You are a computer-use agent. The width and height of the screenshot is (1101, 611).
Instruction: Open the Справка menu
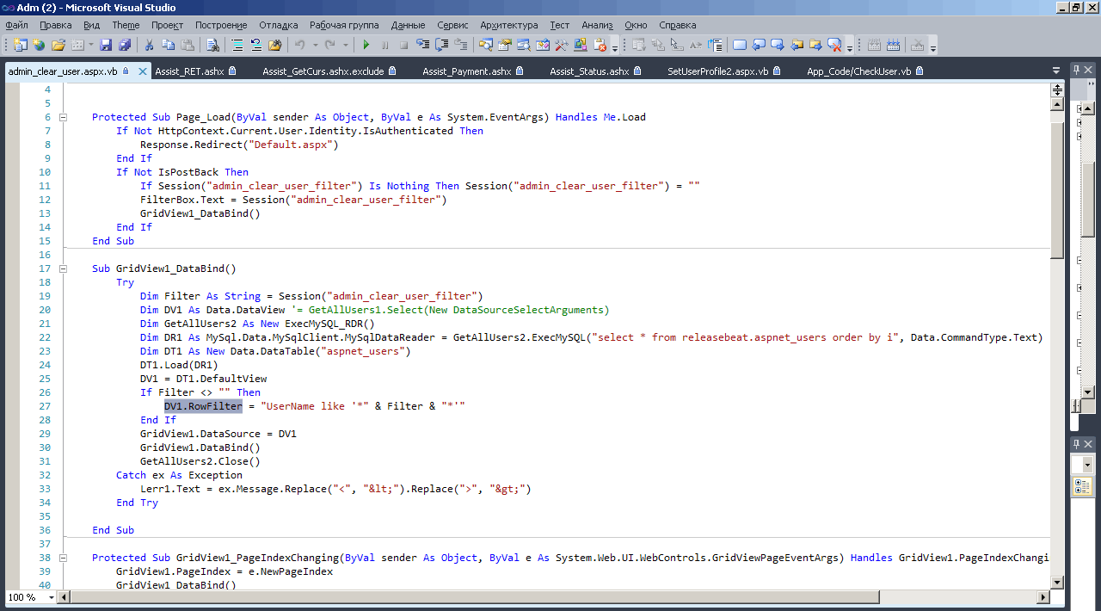click(x=678, y=25)
